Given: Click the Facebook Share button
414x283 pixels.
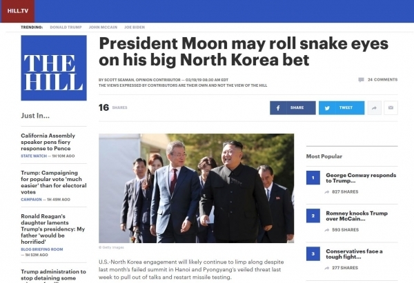Looking at the screenshot, I should coord(293,108).
